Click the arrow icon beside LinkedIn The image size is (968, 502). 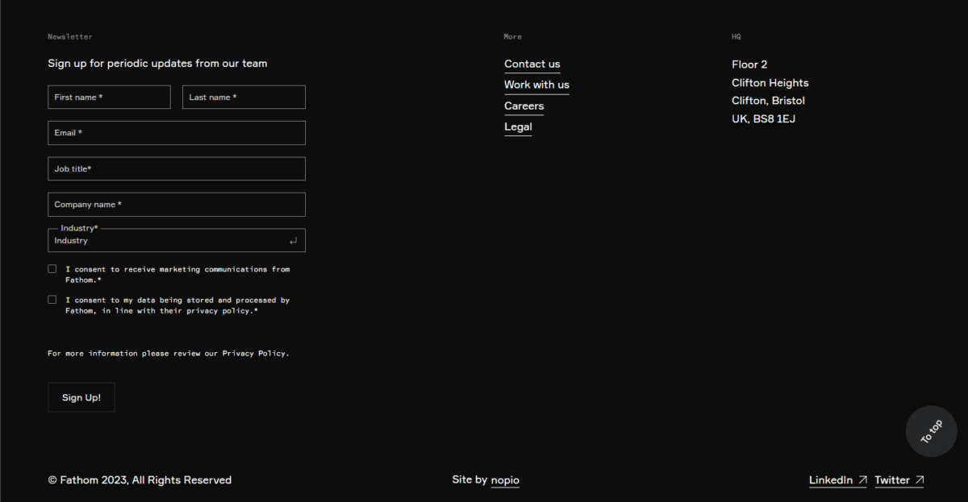[x=862, y=480]
